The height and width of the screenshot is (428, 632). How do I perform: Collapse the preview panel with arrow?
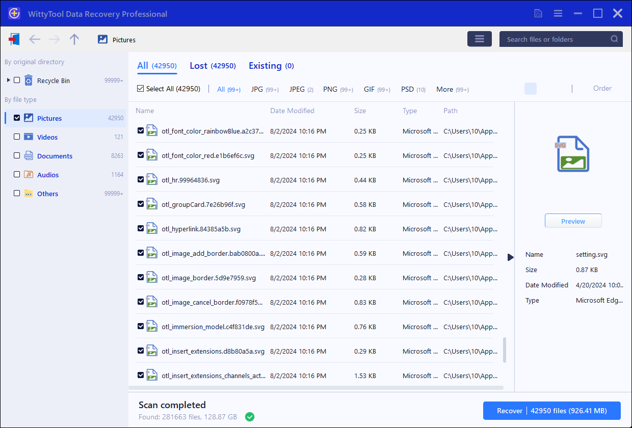click(511, 257)
